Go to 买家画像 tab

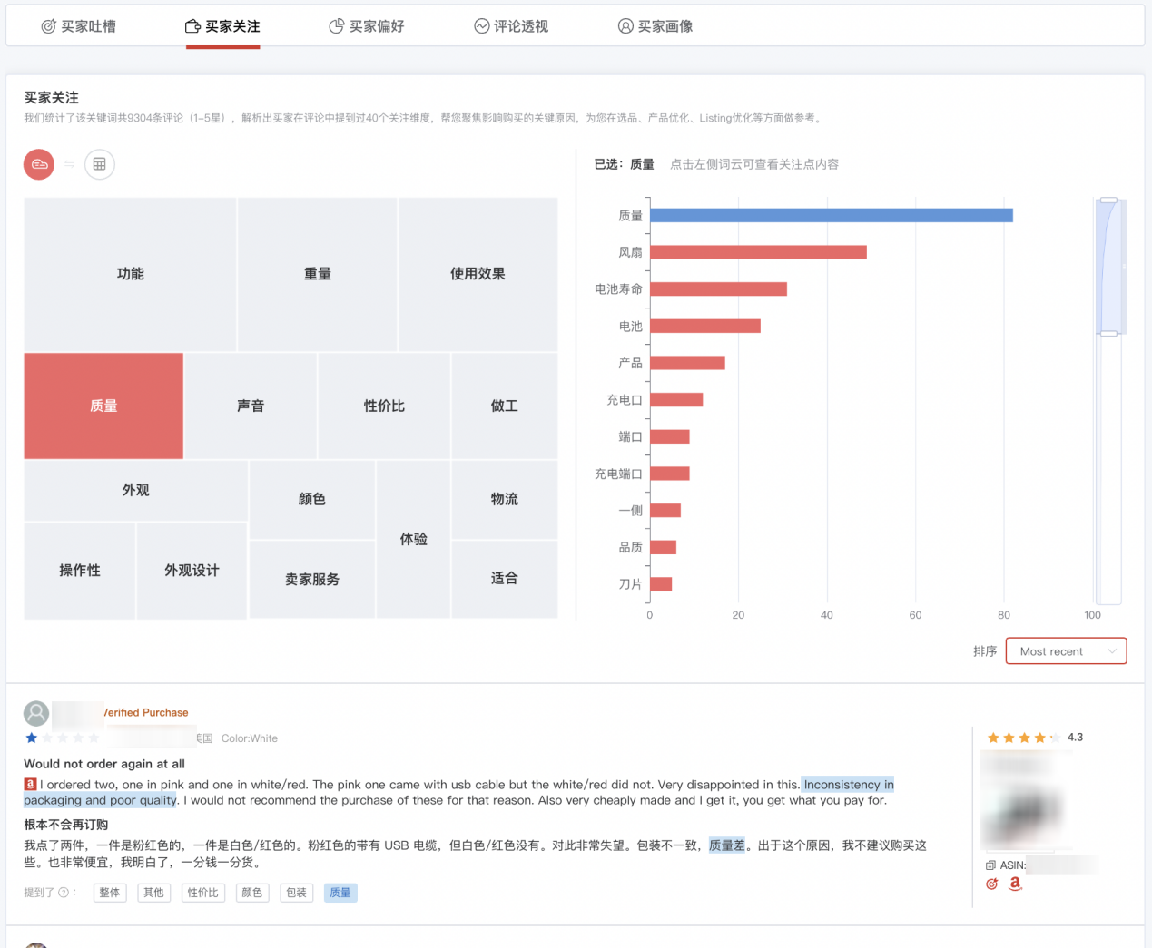[655, 26]
